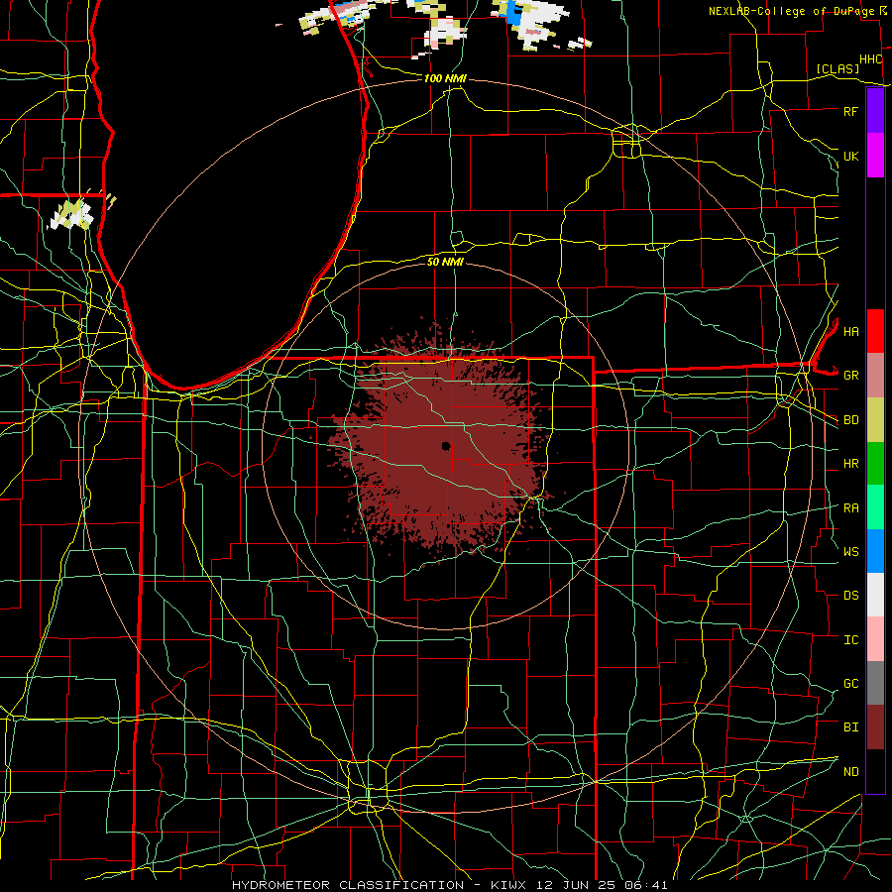Click the RF purple legend swatch
Image resolution: width=892 pixels, height=892 pixels.
click(875, 111)
